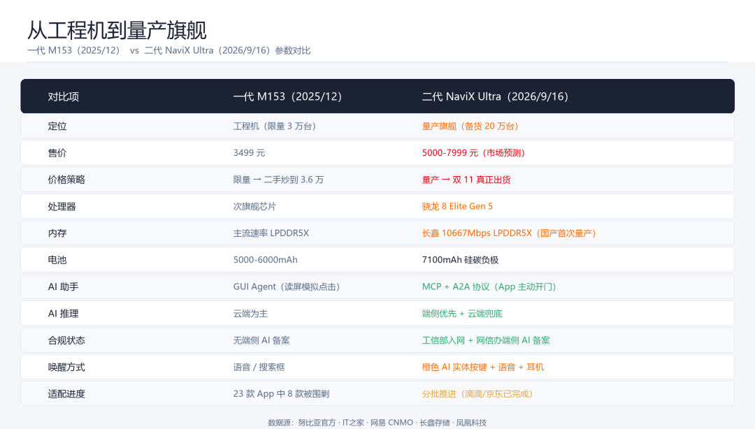Click the row label AI 推理
The height and width of the screenshot is (429, 755).
[x=63, y=314]
